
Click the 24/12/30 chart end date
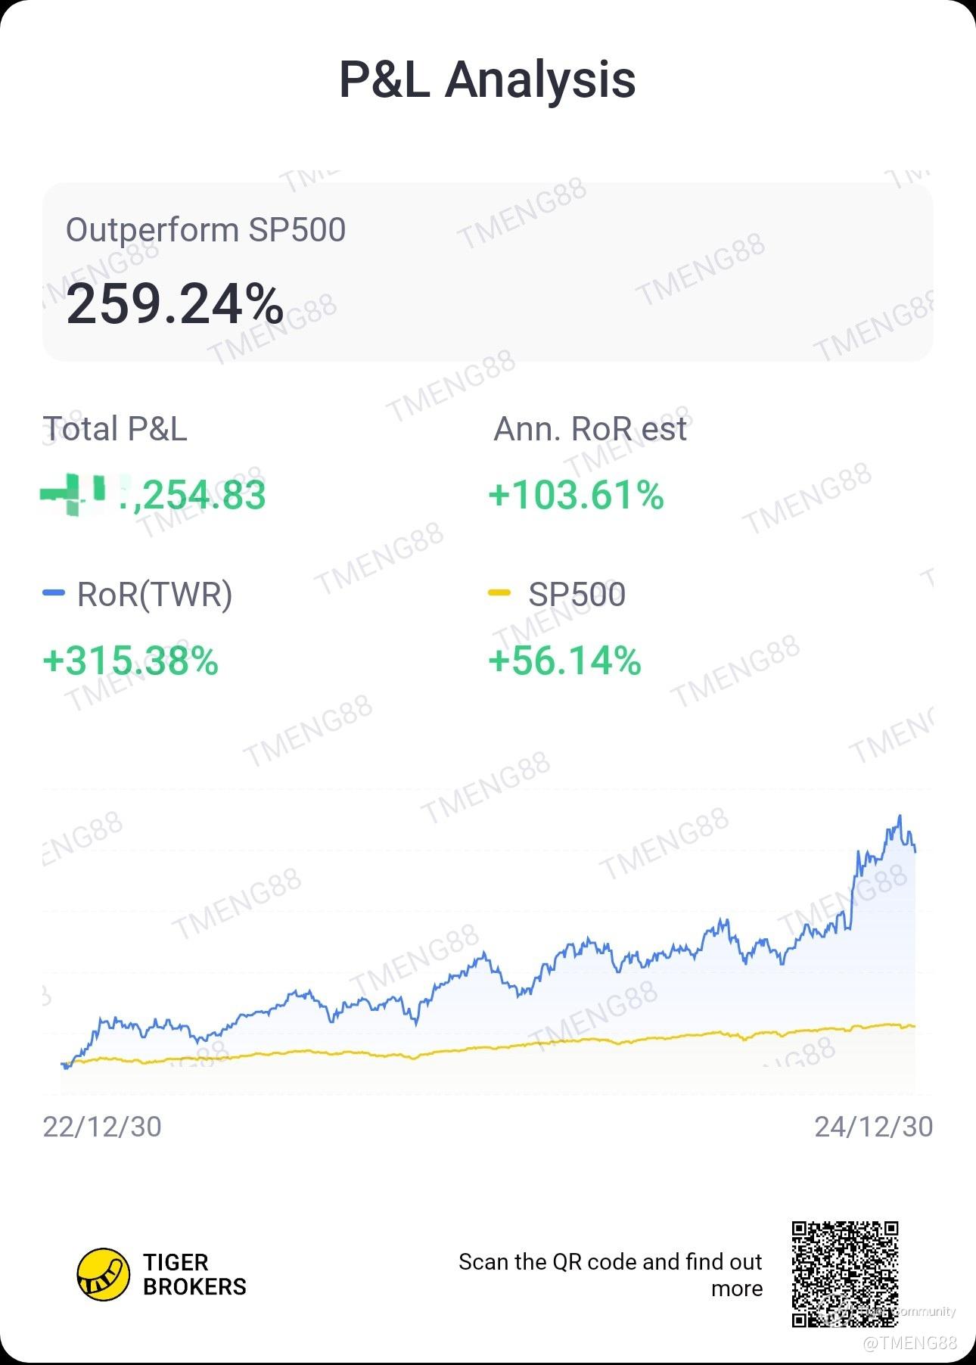(x=873, y=1127)
